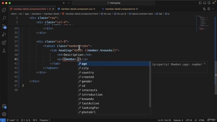Choose 'introduction' from the suggestions
This screenshot has width=217, height=122.
[x=114, y=95]
